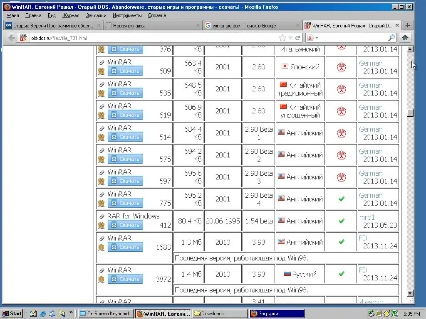Viewport: 426px width, 319px height.
Task: Open the Windows Start menu
Action: (12, 314)
